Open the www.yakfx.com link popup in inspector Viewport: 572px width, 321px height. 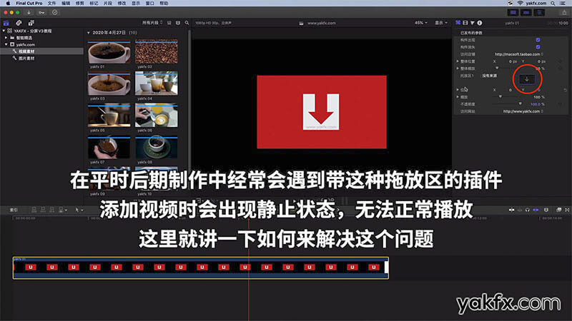(523, 111)
